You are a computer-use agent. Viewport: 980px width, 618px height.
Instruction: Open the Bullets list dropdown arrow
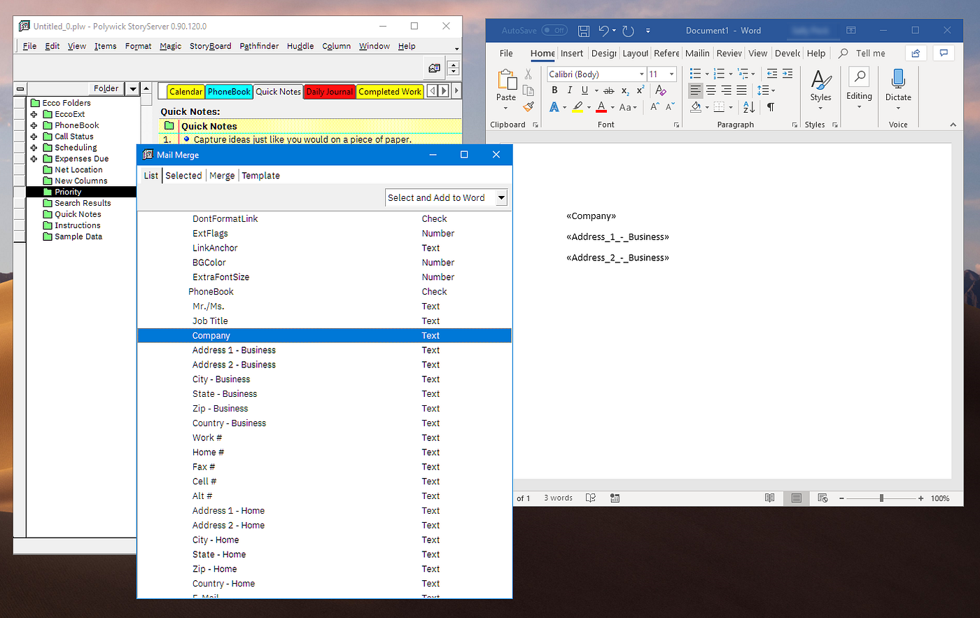point(707,73)
